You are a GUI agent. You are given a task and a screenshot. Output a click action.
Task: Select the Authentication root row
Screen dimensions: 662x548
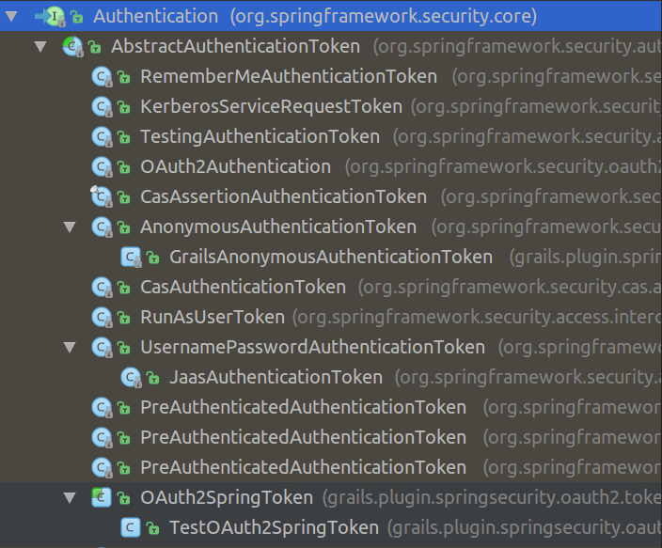331,16
